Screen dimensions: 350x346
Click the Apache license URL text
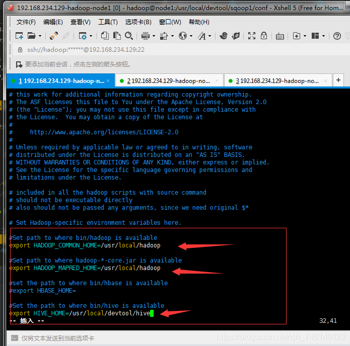tap(104, 132)
